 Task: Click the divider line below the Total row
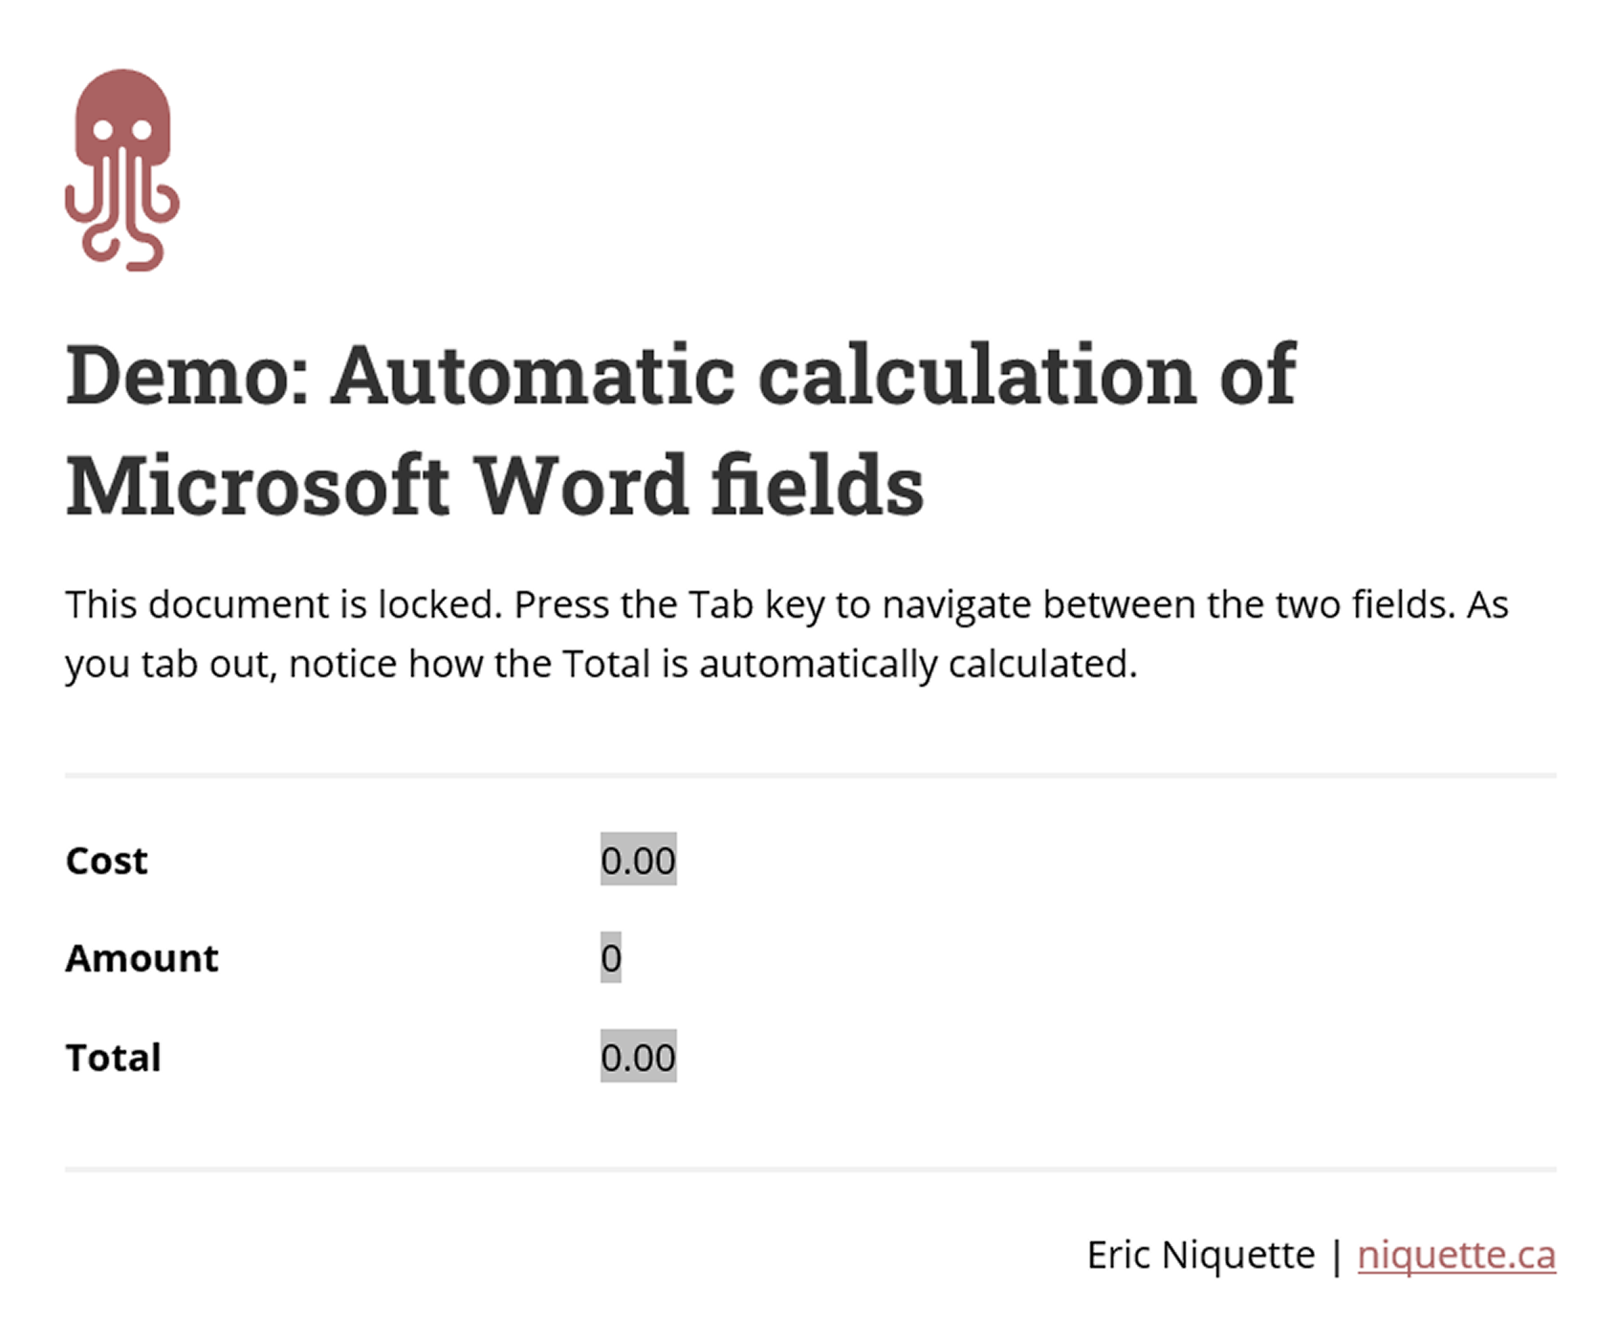(x=810, y=1169)
